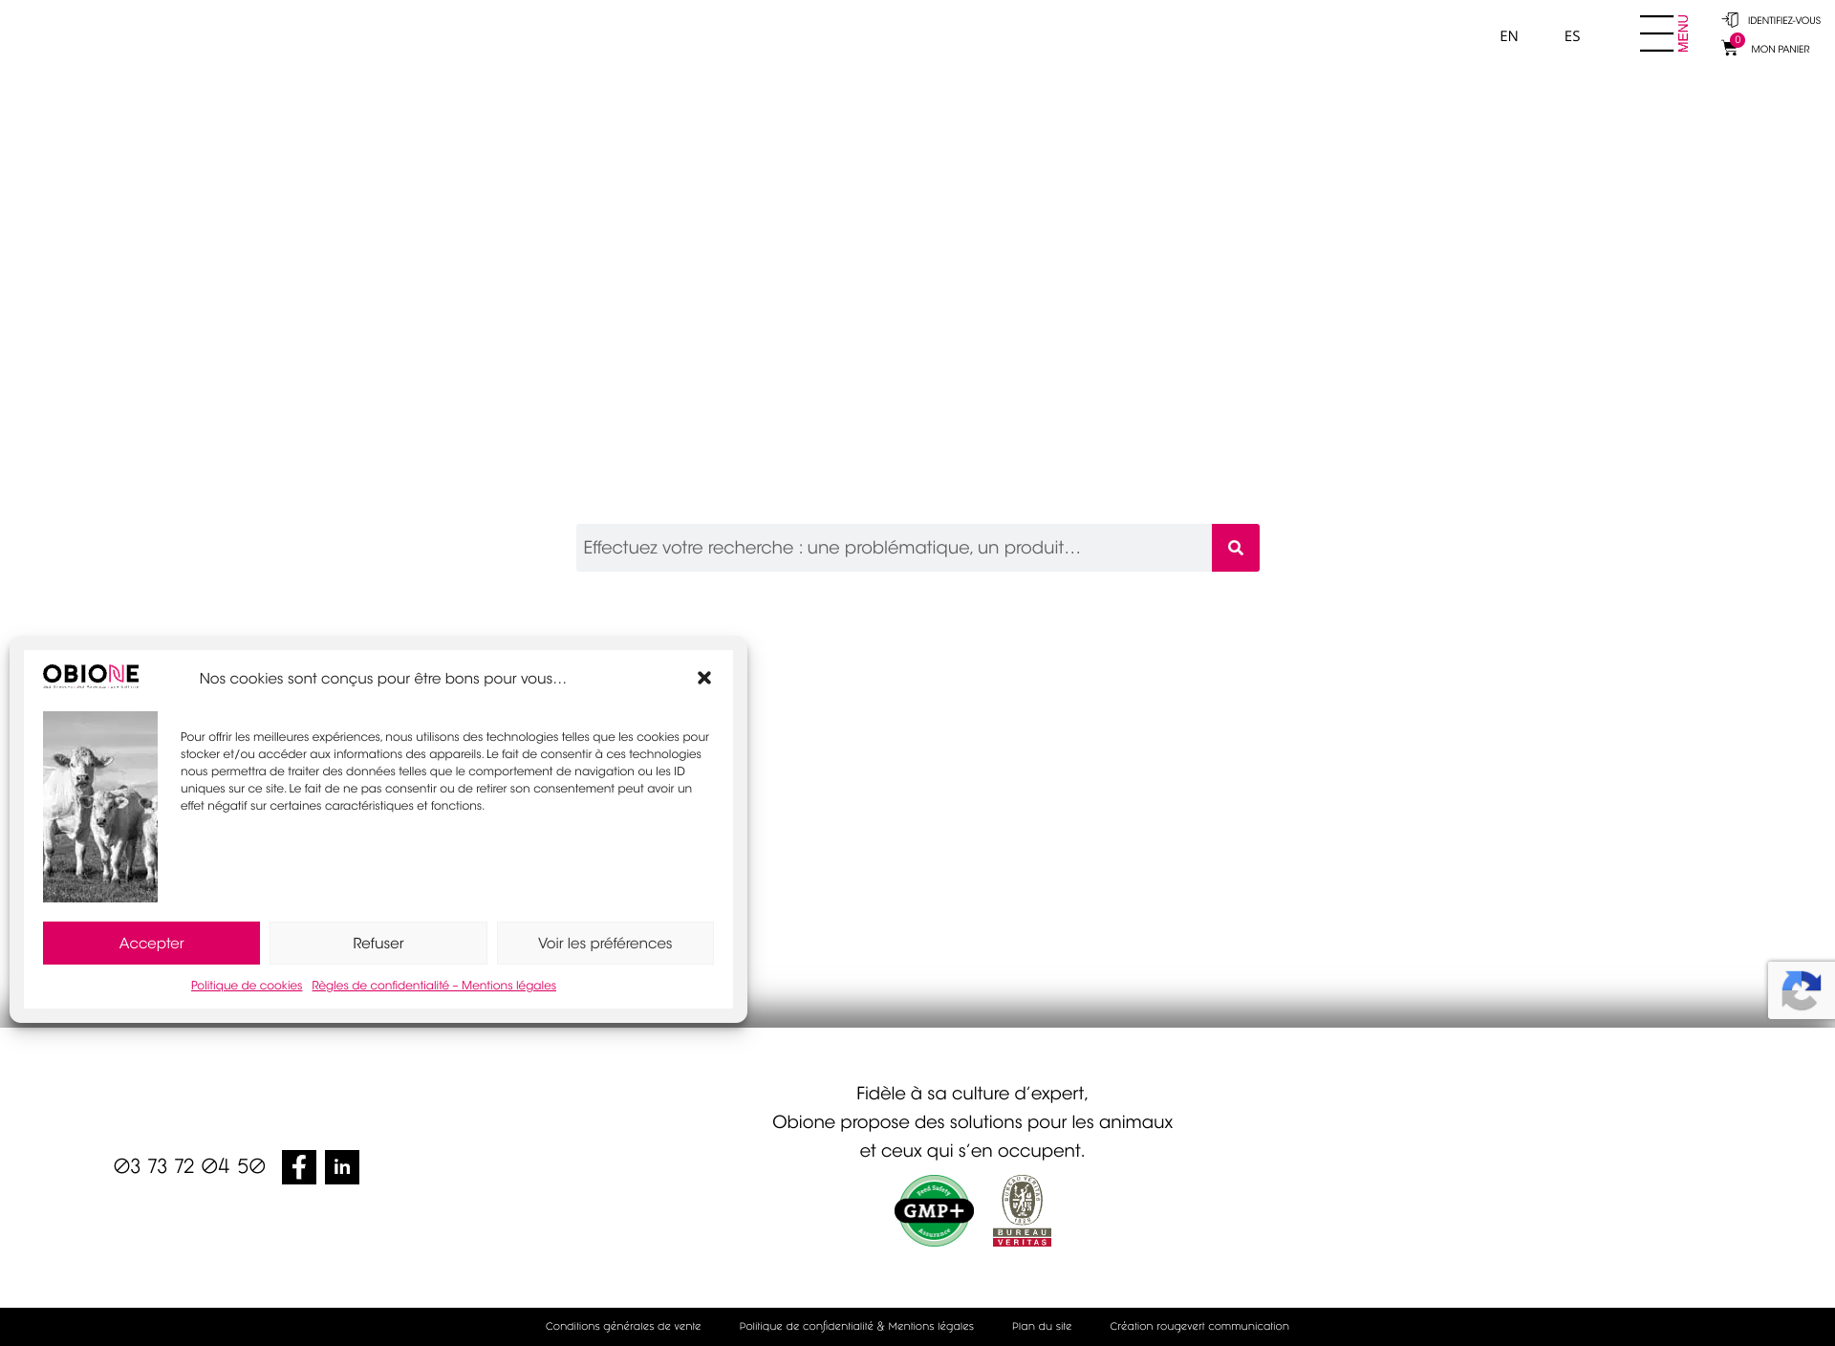1835x1346 pixels.
Task: Open MON PANIER link
Action: pyautogui.click(x=1780, y=49)
